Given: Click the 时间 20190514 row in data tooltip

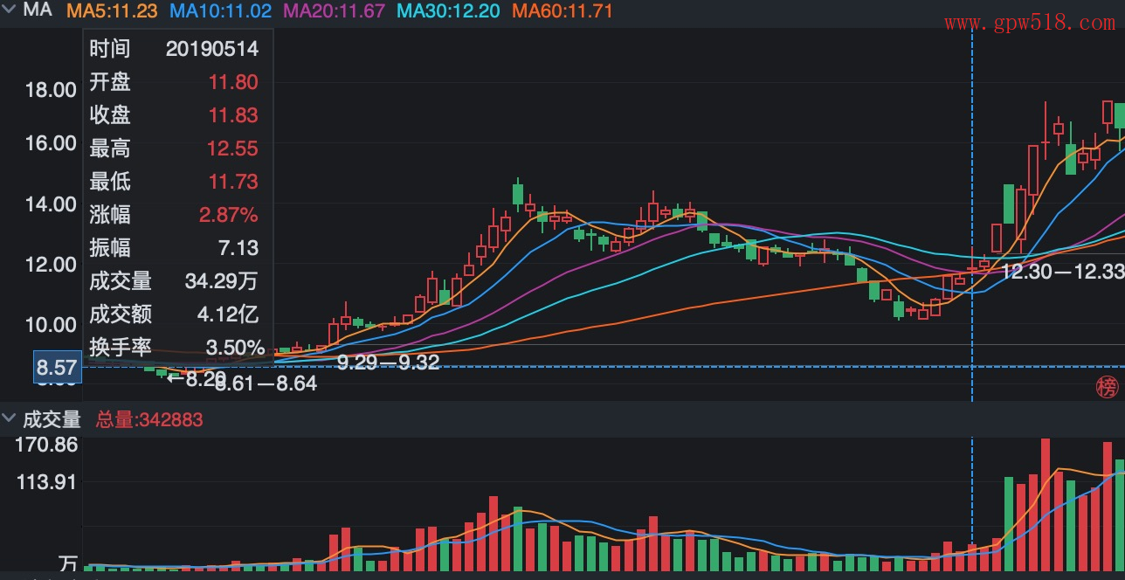Looking at the screenshot, I should (174, 49).
